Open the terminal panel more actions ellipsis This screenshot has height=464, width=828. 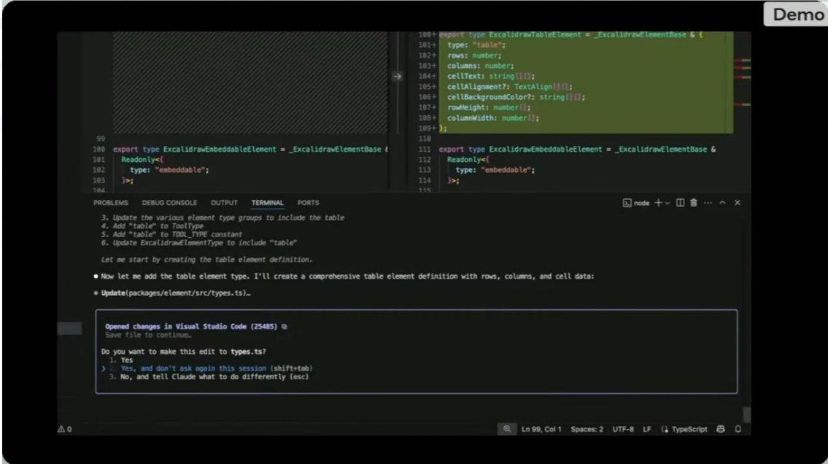[x=708, y=203]
